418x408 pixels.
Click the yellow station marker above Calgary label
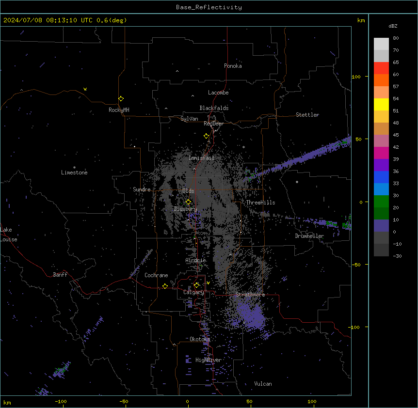click(x=196, y=285)
